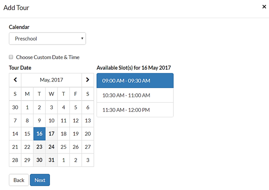Select the 09:00 AM - 09:30 AM slot

[135, 81]
